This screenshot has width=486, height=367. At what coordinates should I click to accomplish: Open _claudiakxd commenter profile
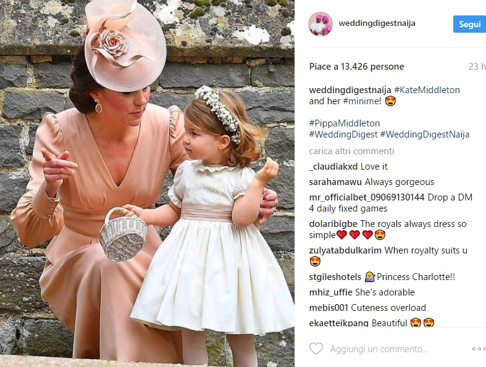[333, 167]
